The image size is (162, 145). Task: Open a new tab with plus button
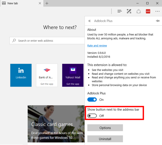coord(47,3)
